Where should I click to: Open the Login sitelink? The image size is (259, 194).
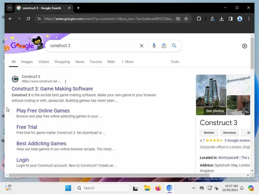[x=23, y=160]
